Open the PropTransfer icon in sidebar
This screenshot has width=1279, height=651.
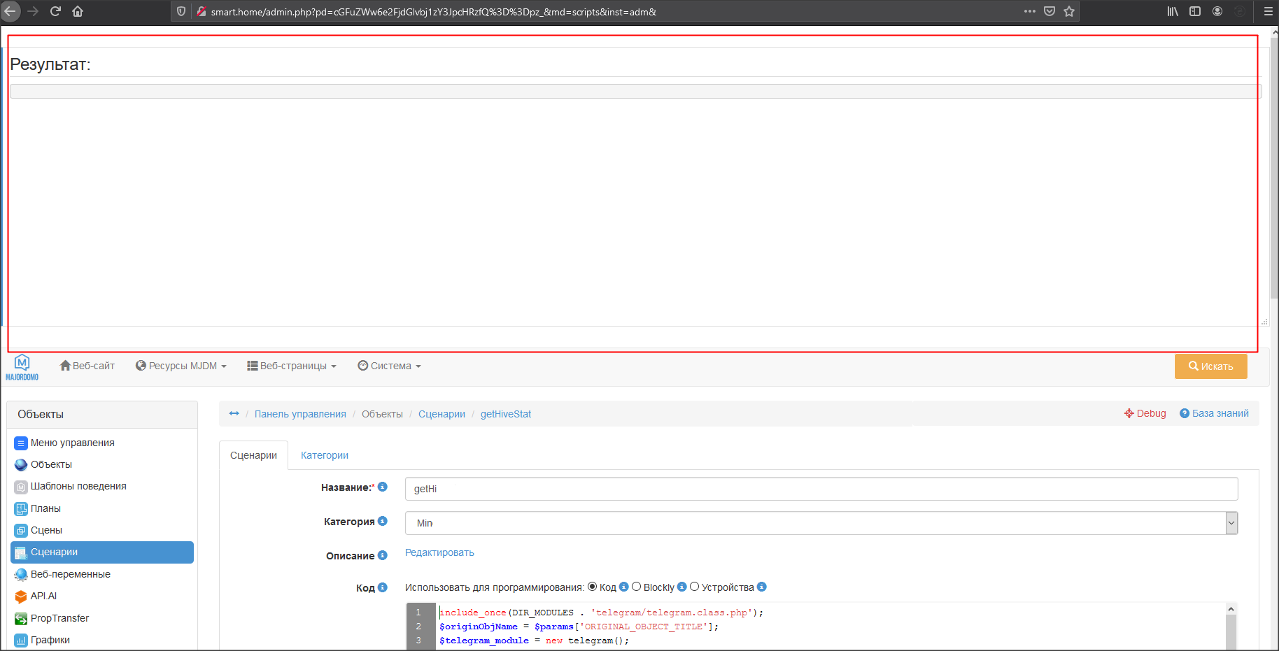(x=21, y=619)
